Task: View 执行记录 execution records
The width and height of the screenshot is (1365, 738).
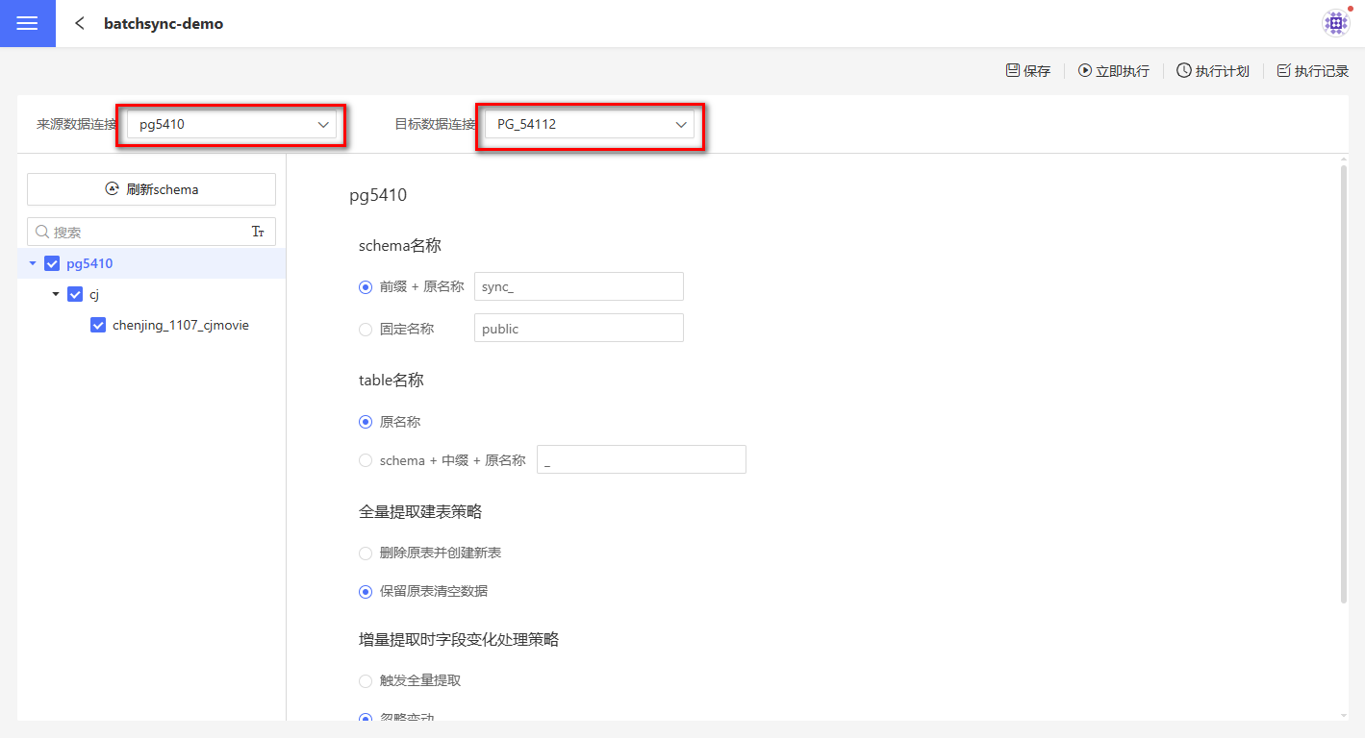Action: click(1313, 71)
